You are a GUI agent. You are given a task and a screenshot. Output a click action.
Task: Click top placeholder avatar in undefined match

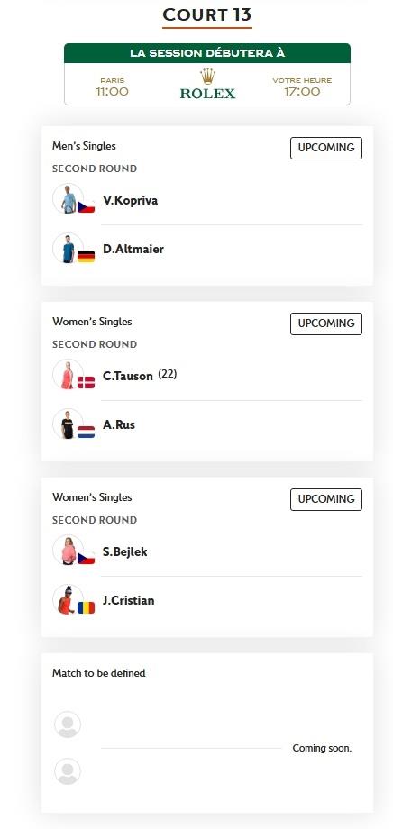coord(68,724)
